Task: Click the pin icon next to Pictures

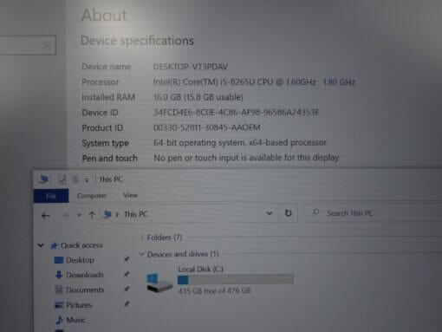Action: (x=127, y=304)
